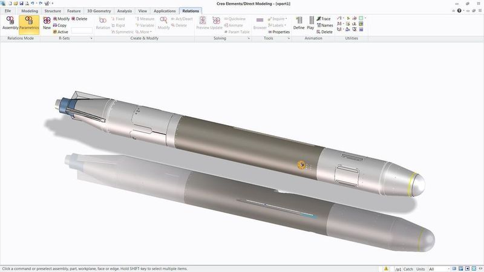Activate Parametrics relations mode

29,23
